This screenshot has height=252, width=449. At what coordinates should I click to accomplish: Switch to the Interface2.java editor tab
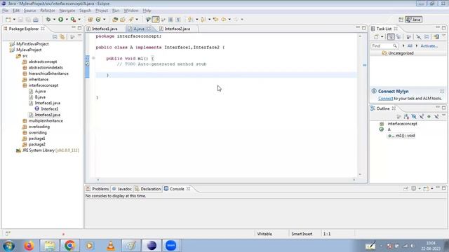pyautogui.click(x=177, y=29)
